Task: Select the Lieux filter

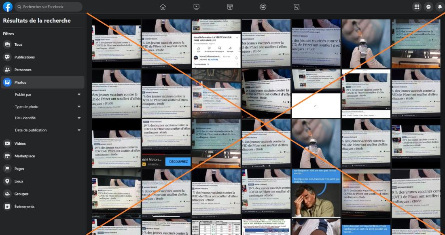Action: [42, 181]
